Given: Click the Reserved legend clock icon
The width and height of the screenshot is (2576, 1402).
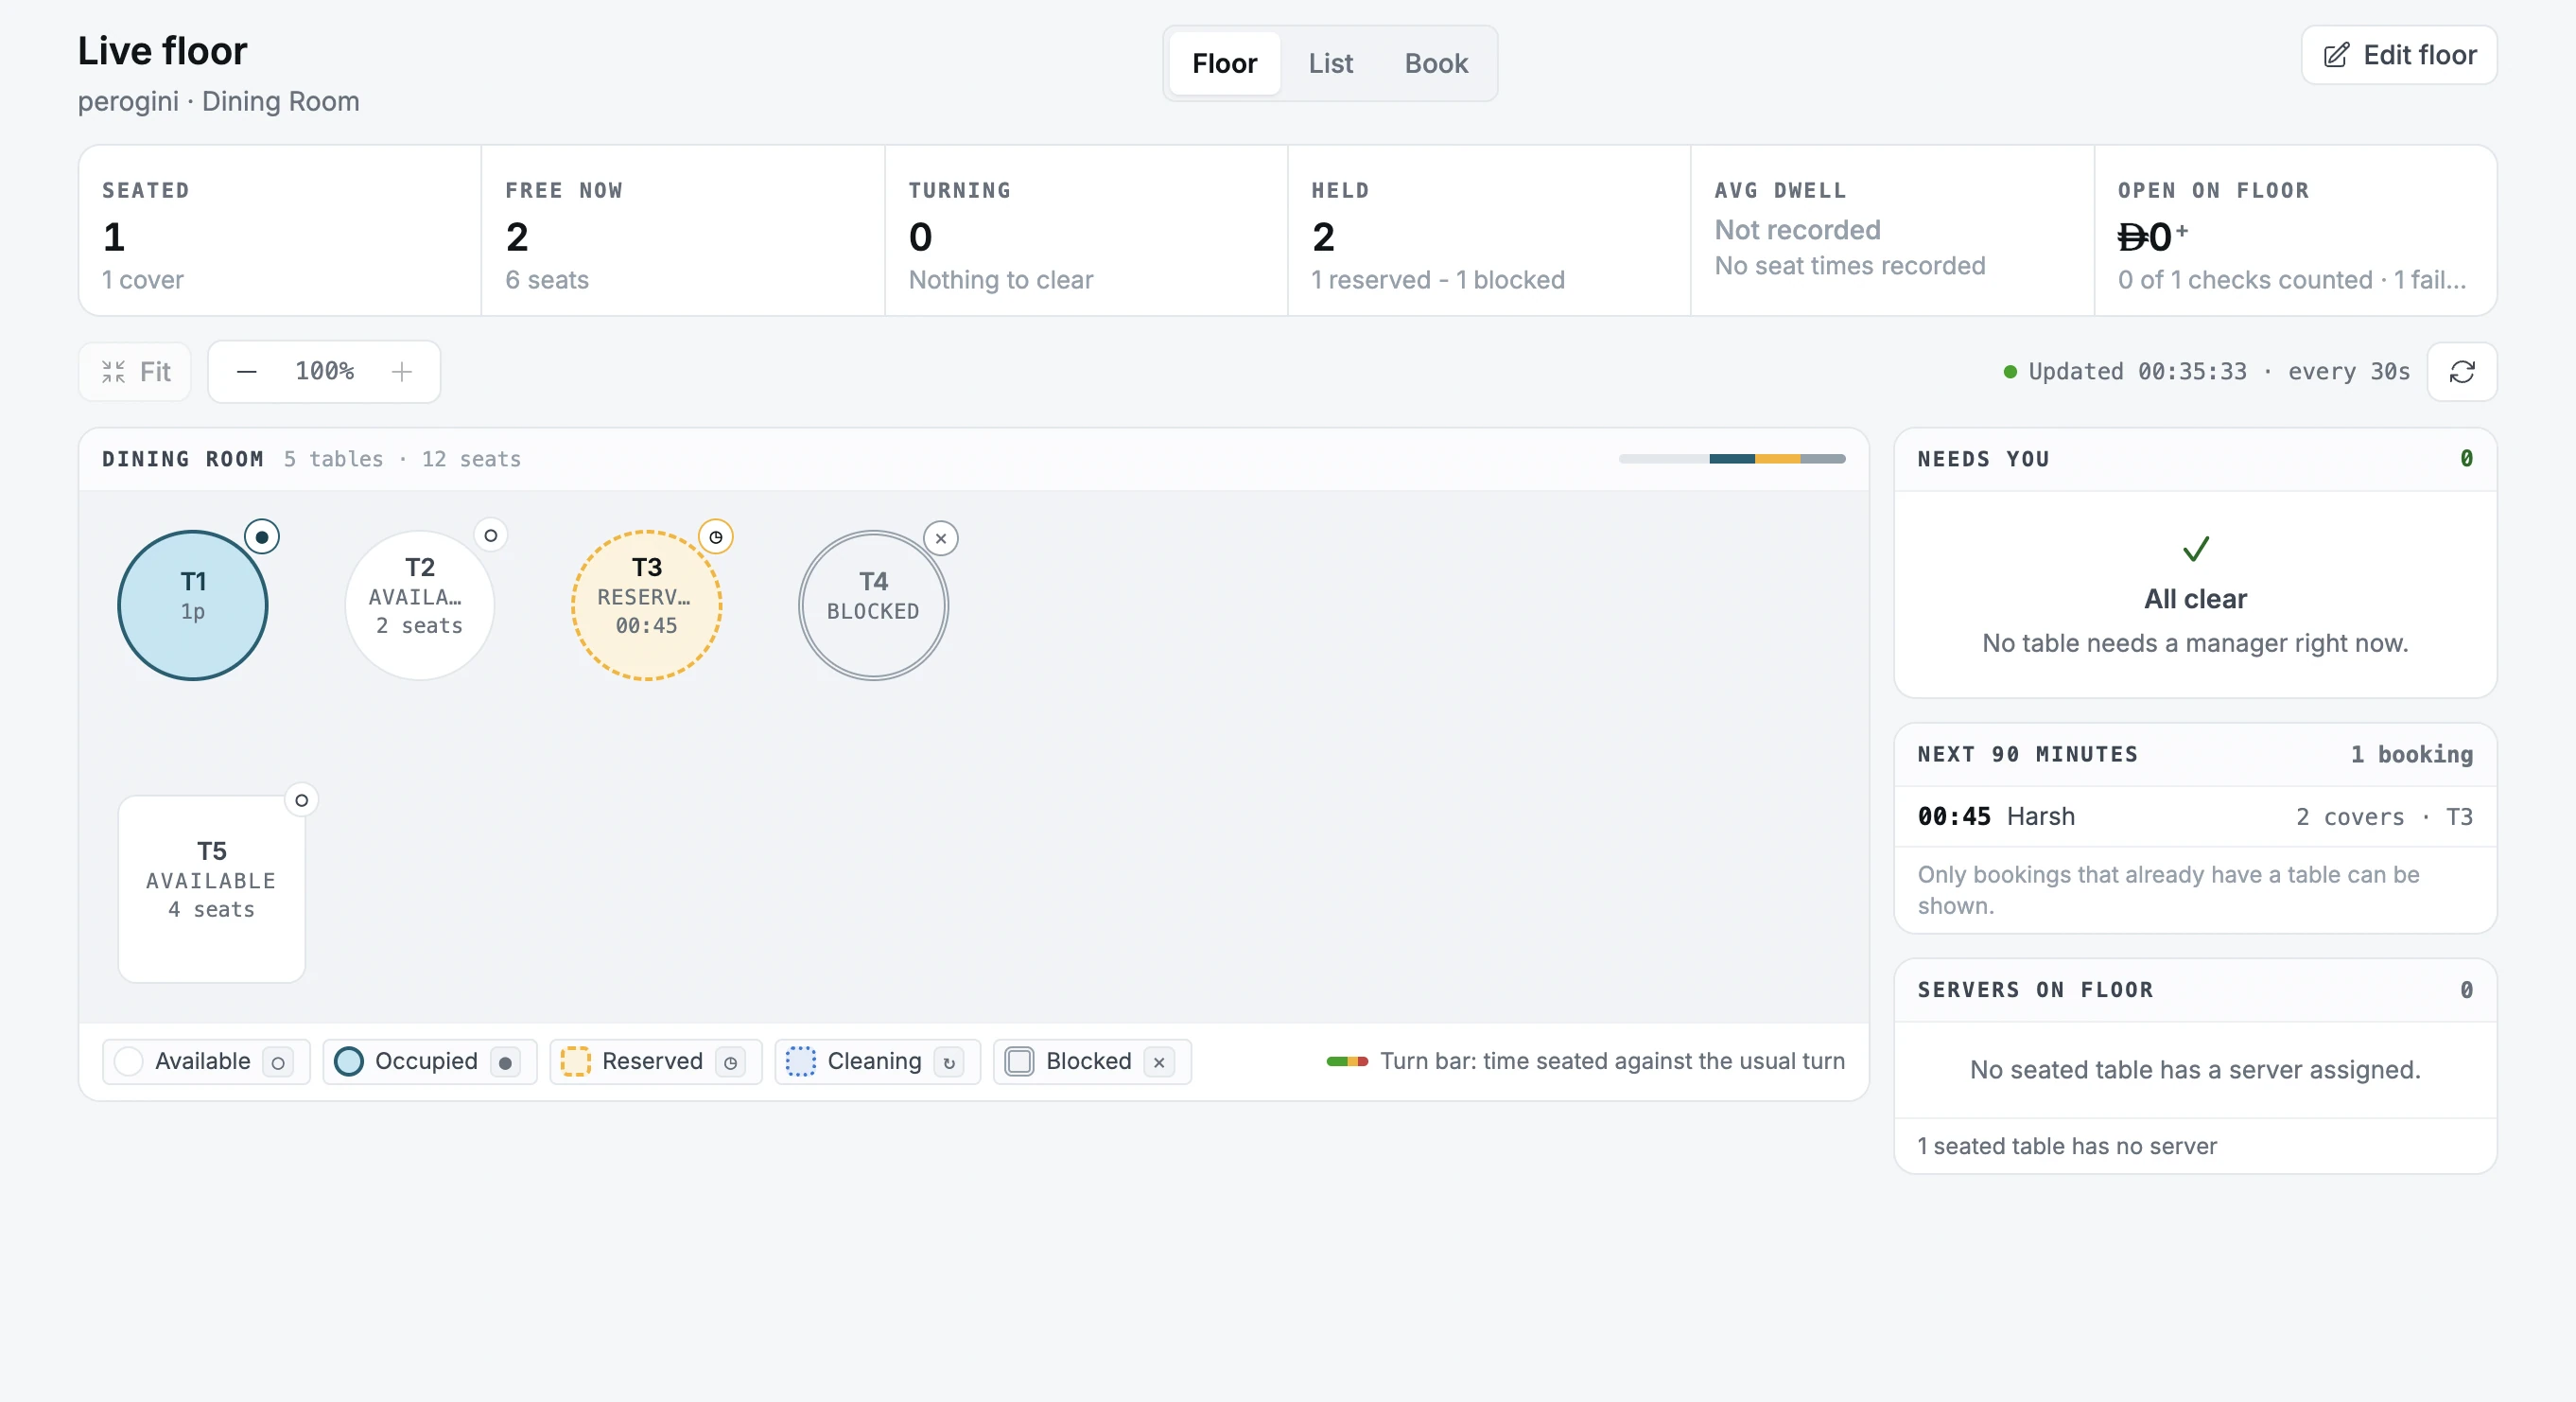Looking at the screenshot, I should (731, 1062).
